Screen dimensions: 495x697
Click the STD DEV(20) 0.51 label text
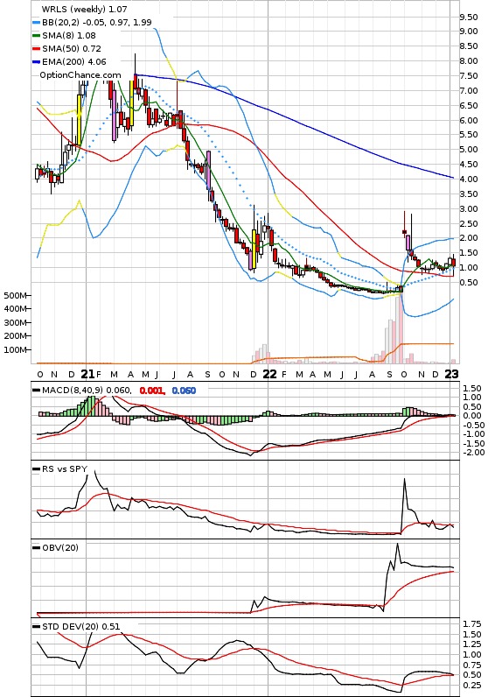click(x=80, y=627)
